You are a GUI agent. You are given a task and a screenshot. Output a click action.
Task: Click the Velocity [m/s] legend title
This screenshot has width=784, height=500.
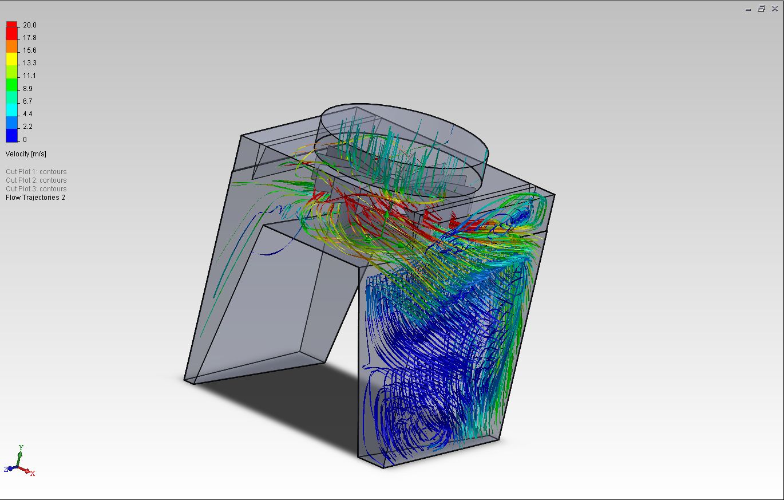tap(26, 154)
